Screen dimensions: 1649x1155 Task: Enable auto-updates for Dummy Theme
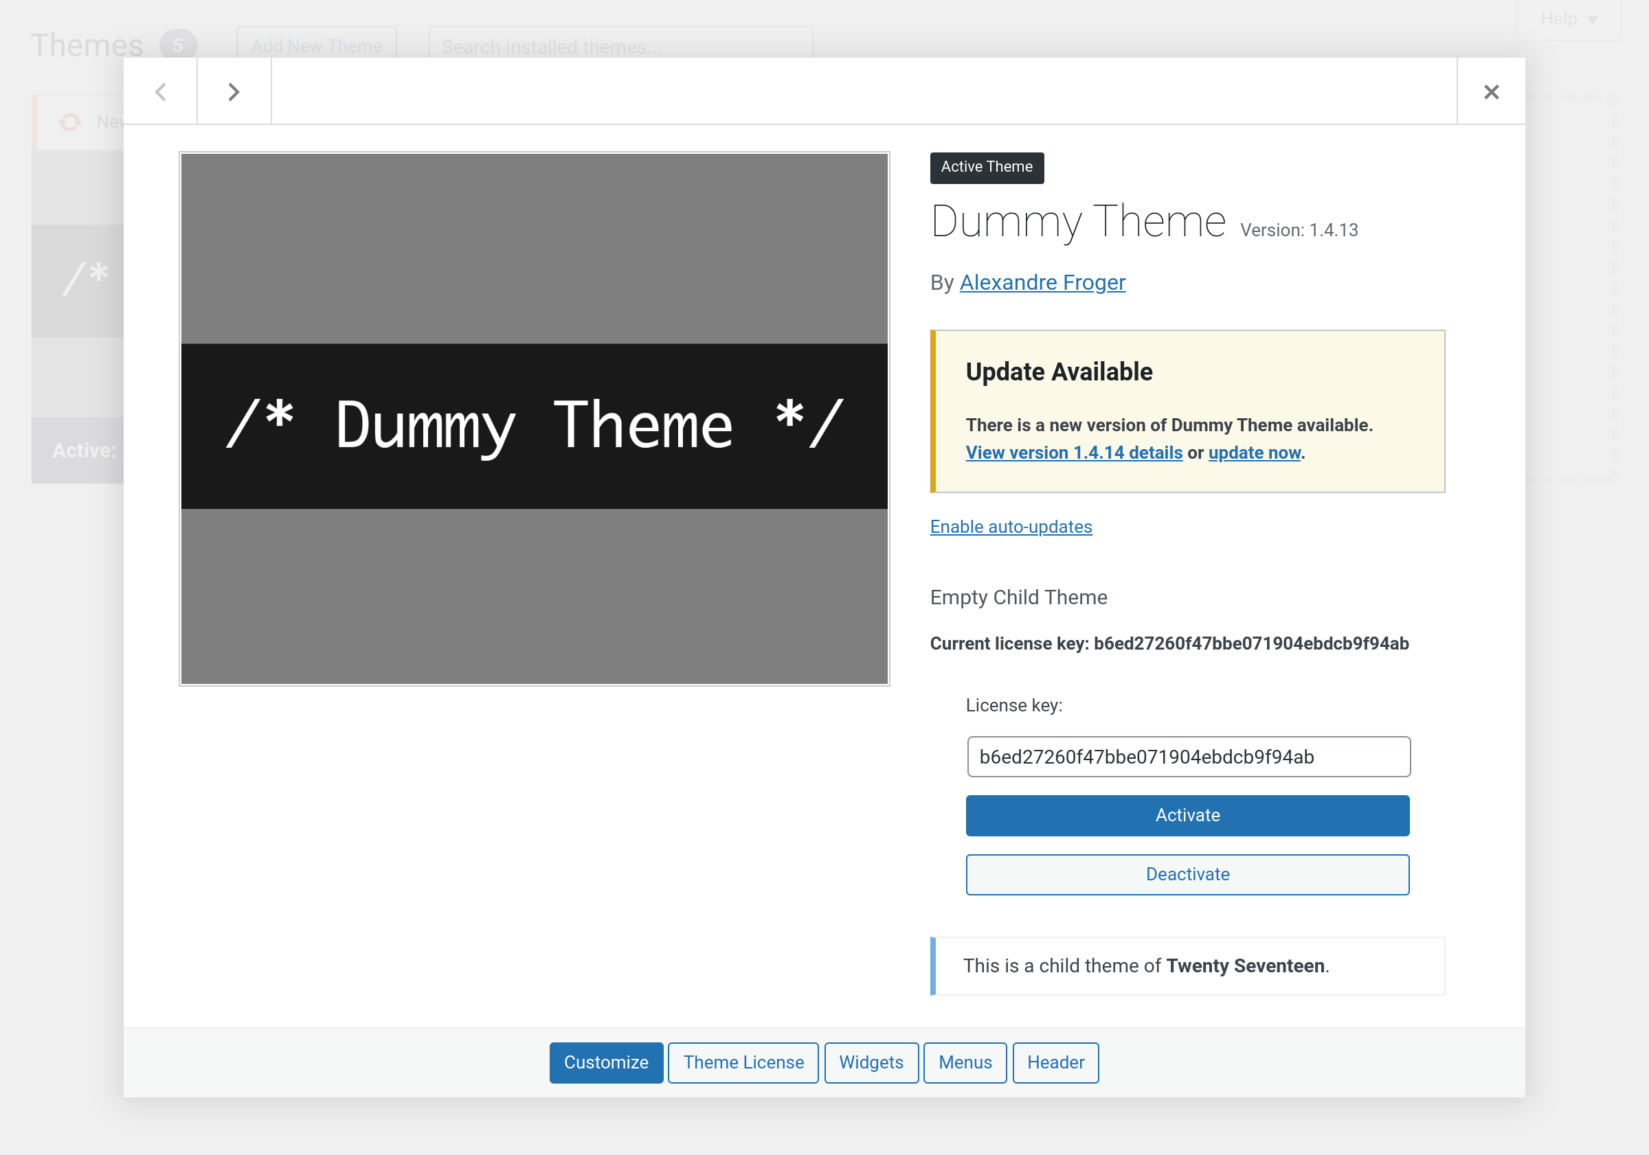[x=1011, y=526]
